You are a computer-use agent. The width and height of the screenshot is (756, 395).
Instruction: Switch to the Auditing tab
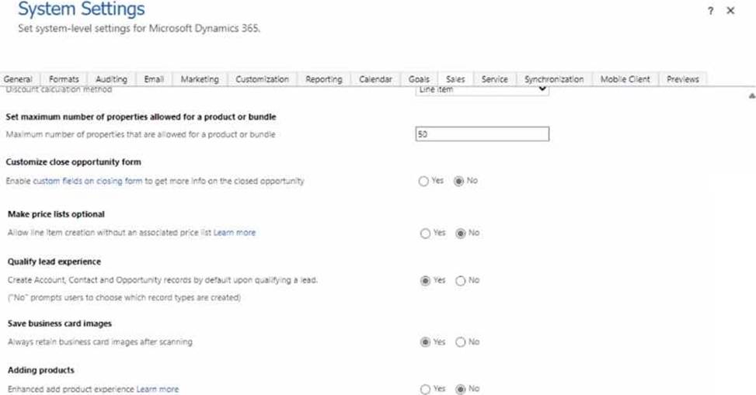point(111,79)
